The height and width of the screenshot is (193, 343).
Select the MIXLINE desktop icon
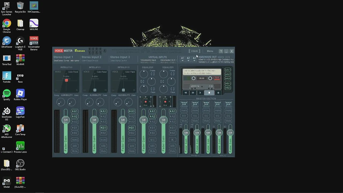point(34,25)
